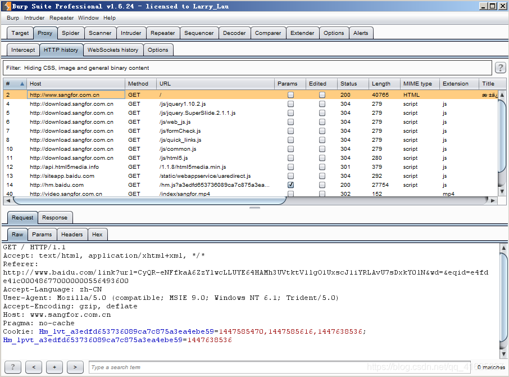Click the filter help question mark icon

[500, 68]
